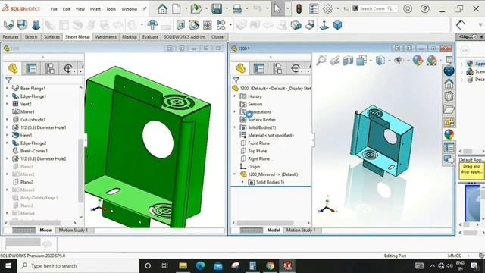Select Motion Study 1 tab in left window

(x=74, y=231)
